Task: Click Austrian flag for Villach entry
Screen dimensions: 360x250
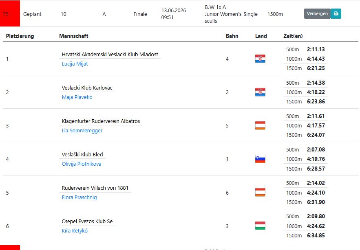Action: [x=260, y=193]
